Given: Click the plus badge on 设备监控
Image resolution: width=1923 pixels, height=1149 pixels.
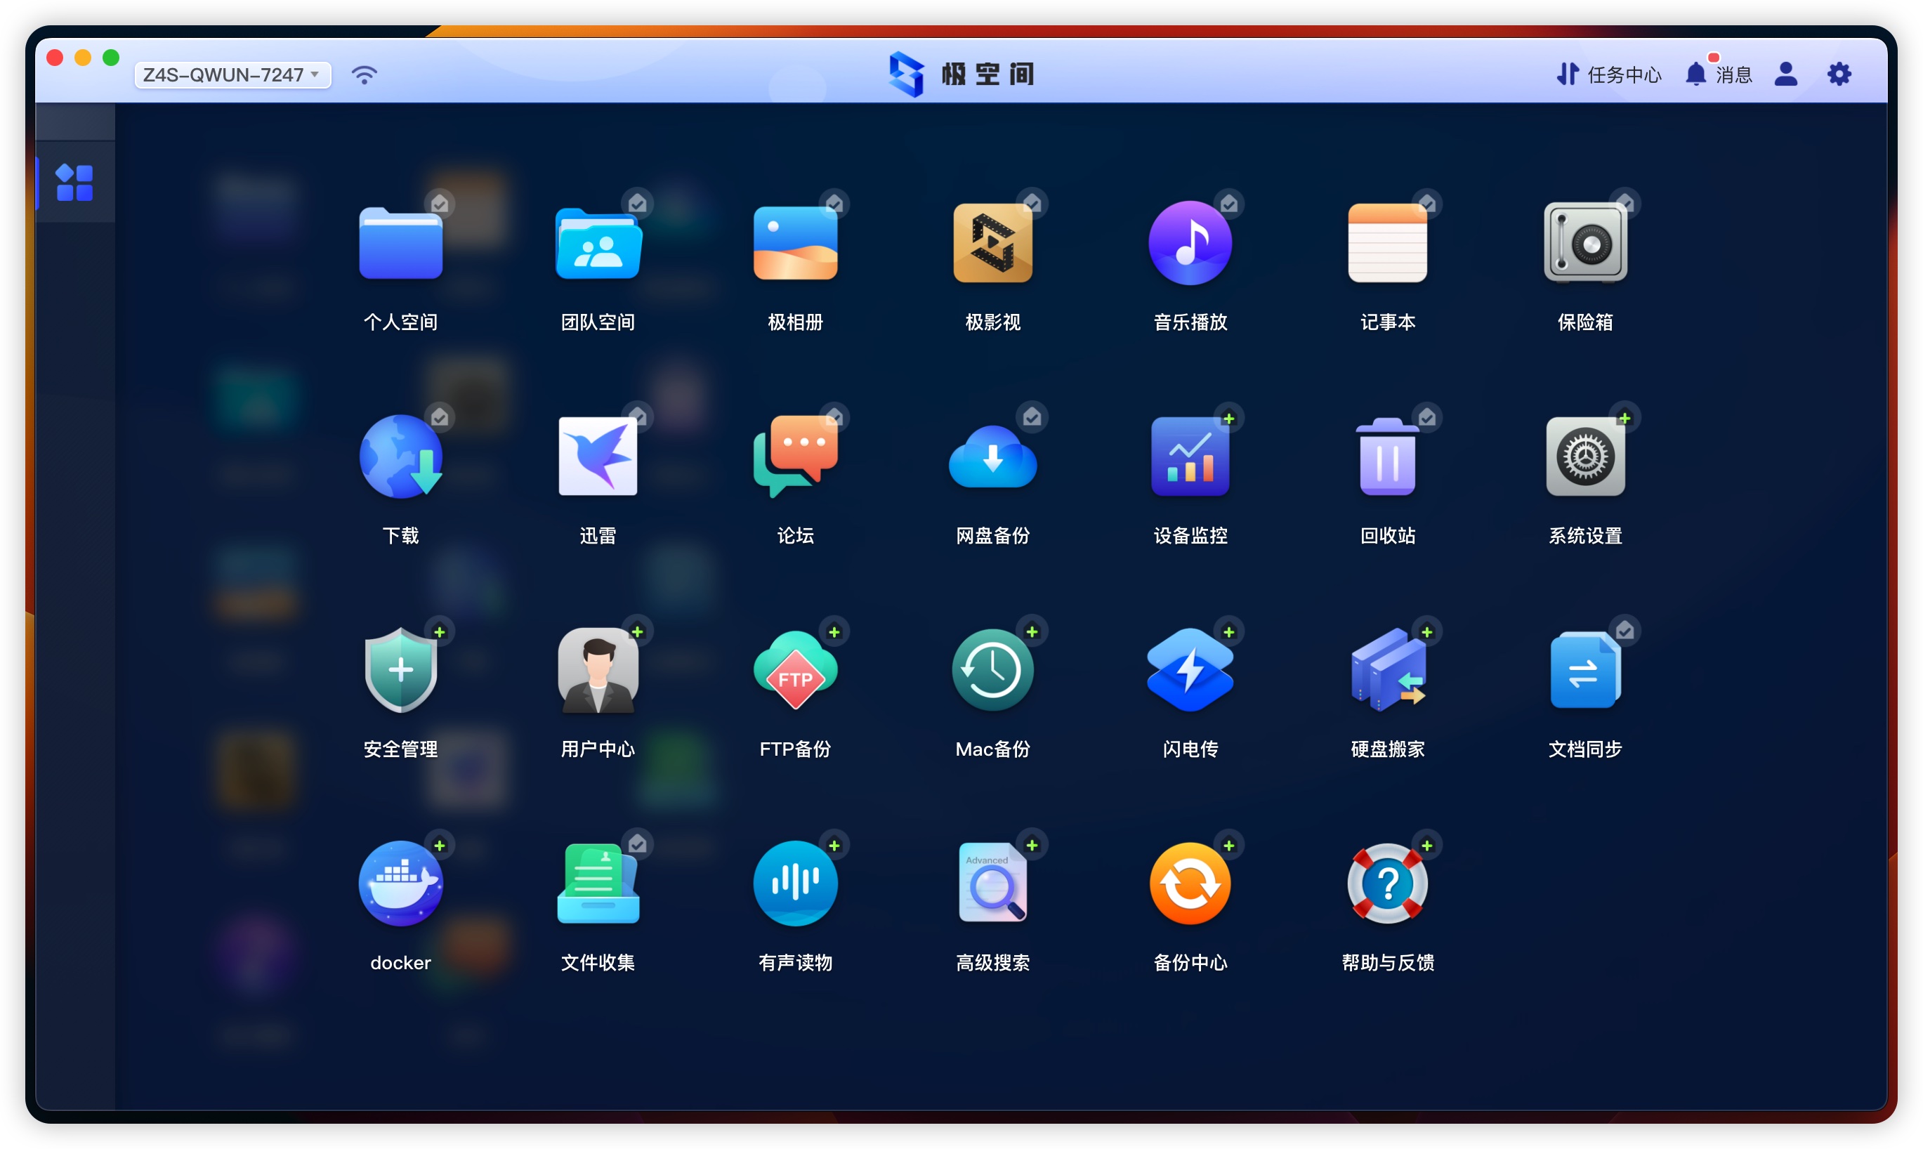Looking at the screenshot, I should pyautogui.click(x=1228, y=419).
